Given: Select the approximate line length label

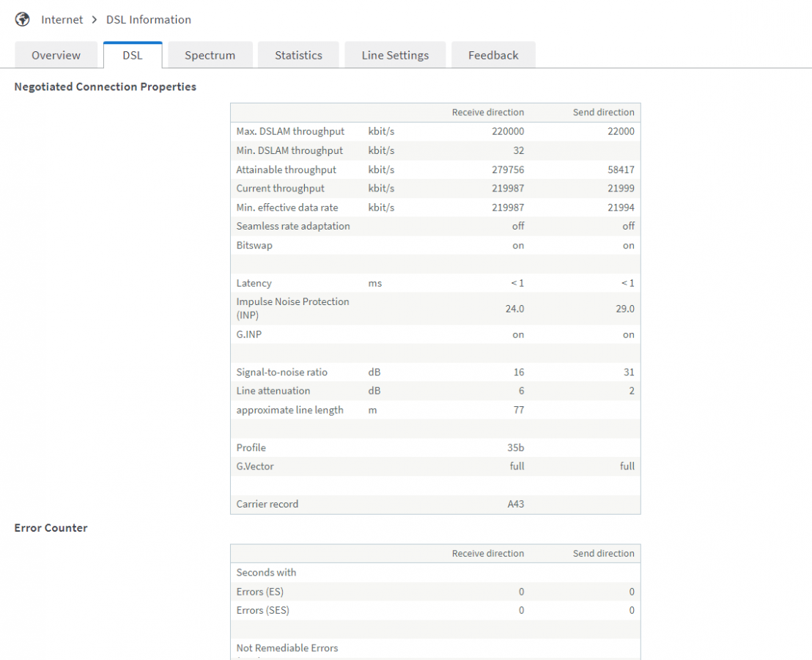Looking at the screenshot, I should click(290, 410).
